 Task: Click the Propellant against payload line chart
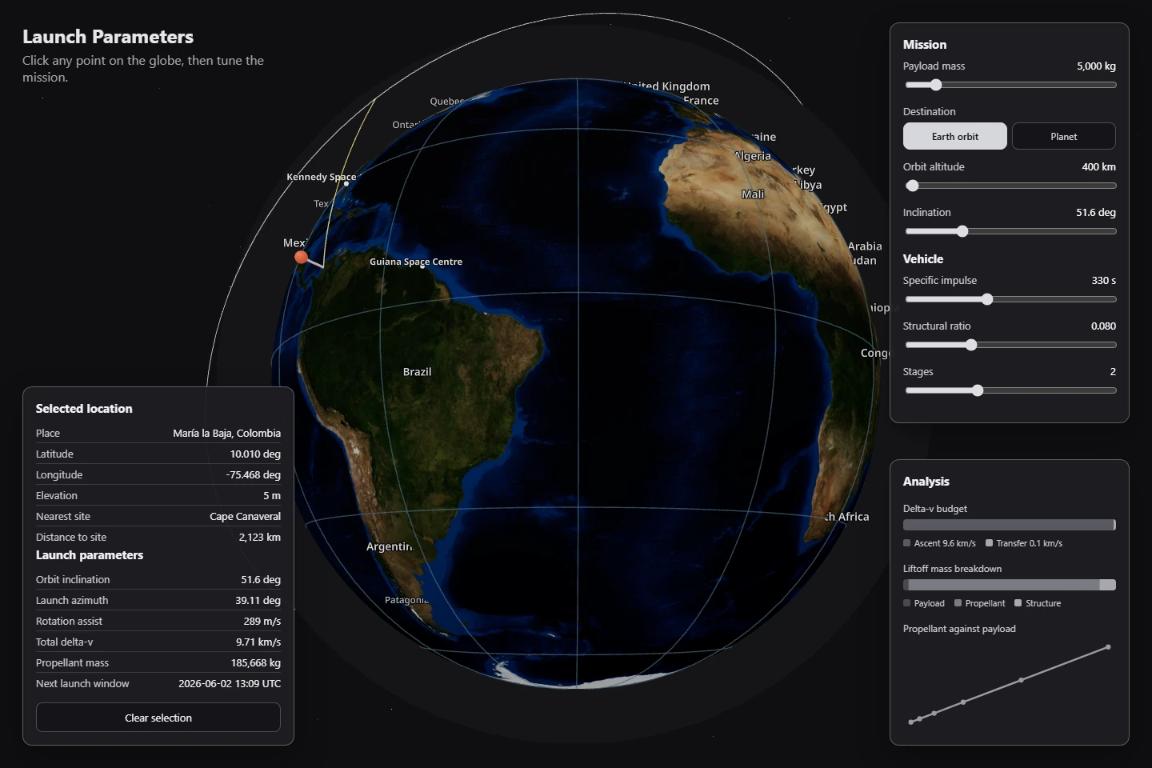pos(1010,684)
